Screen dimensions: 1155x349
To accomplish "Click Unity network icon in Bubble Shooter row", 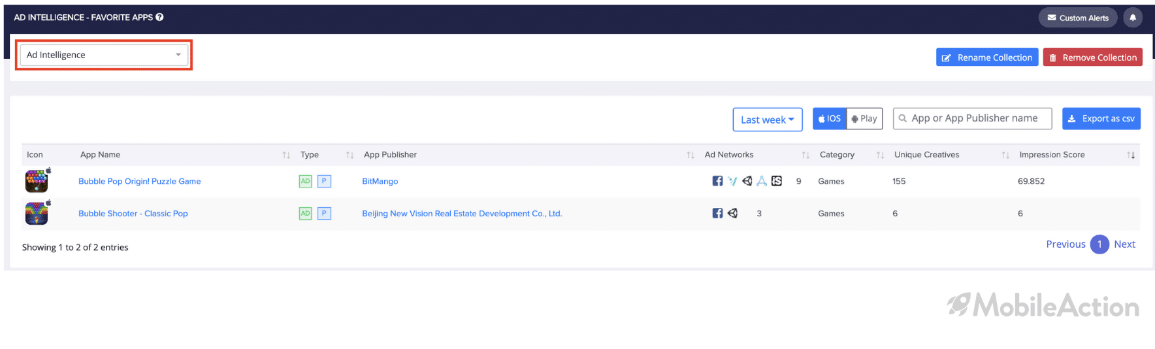I will pos(732,213).
